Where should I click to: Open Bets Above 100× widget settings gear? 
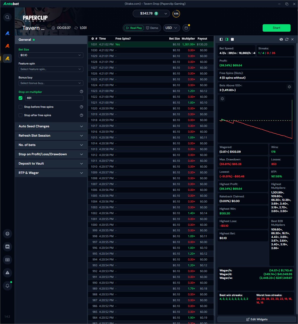pyautogui.click(x=289, y=87)
